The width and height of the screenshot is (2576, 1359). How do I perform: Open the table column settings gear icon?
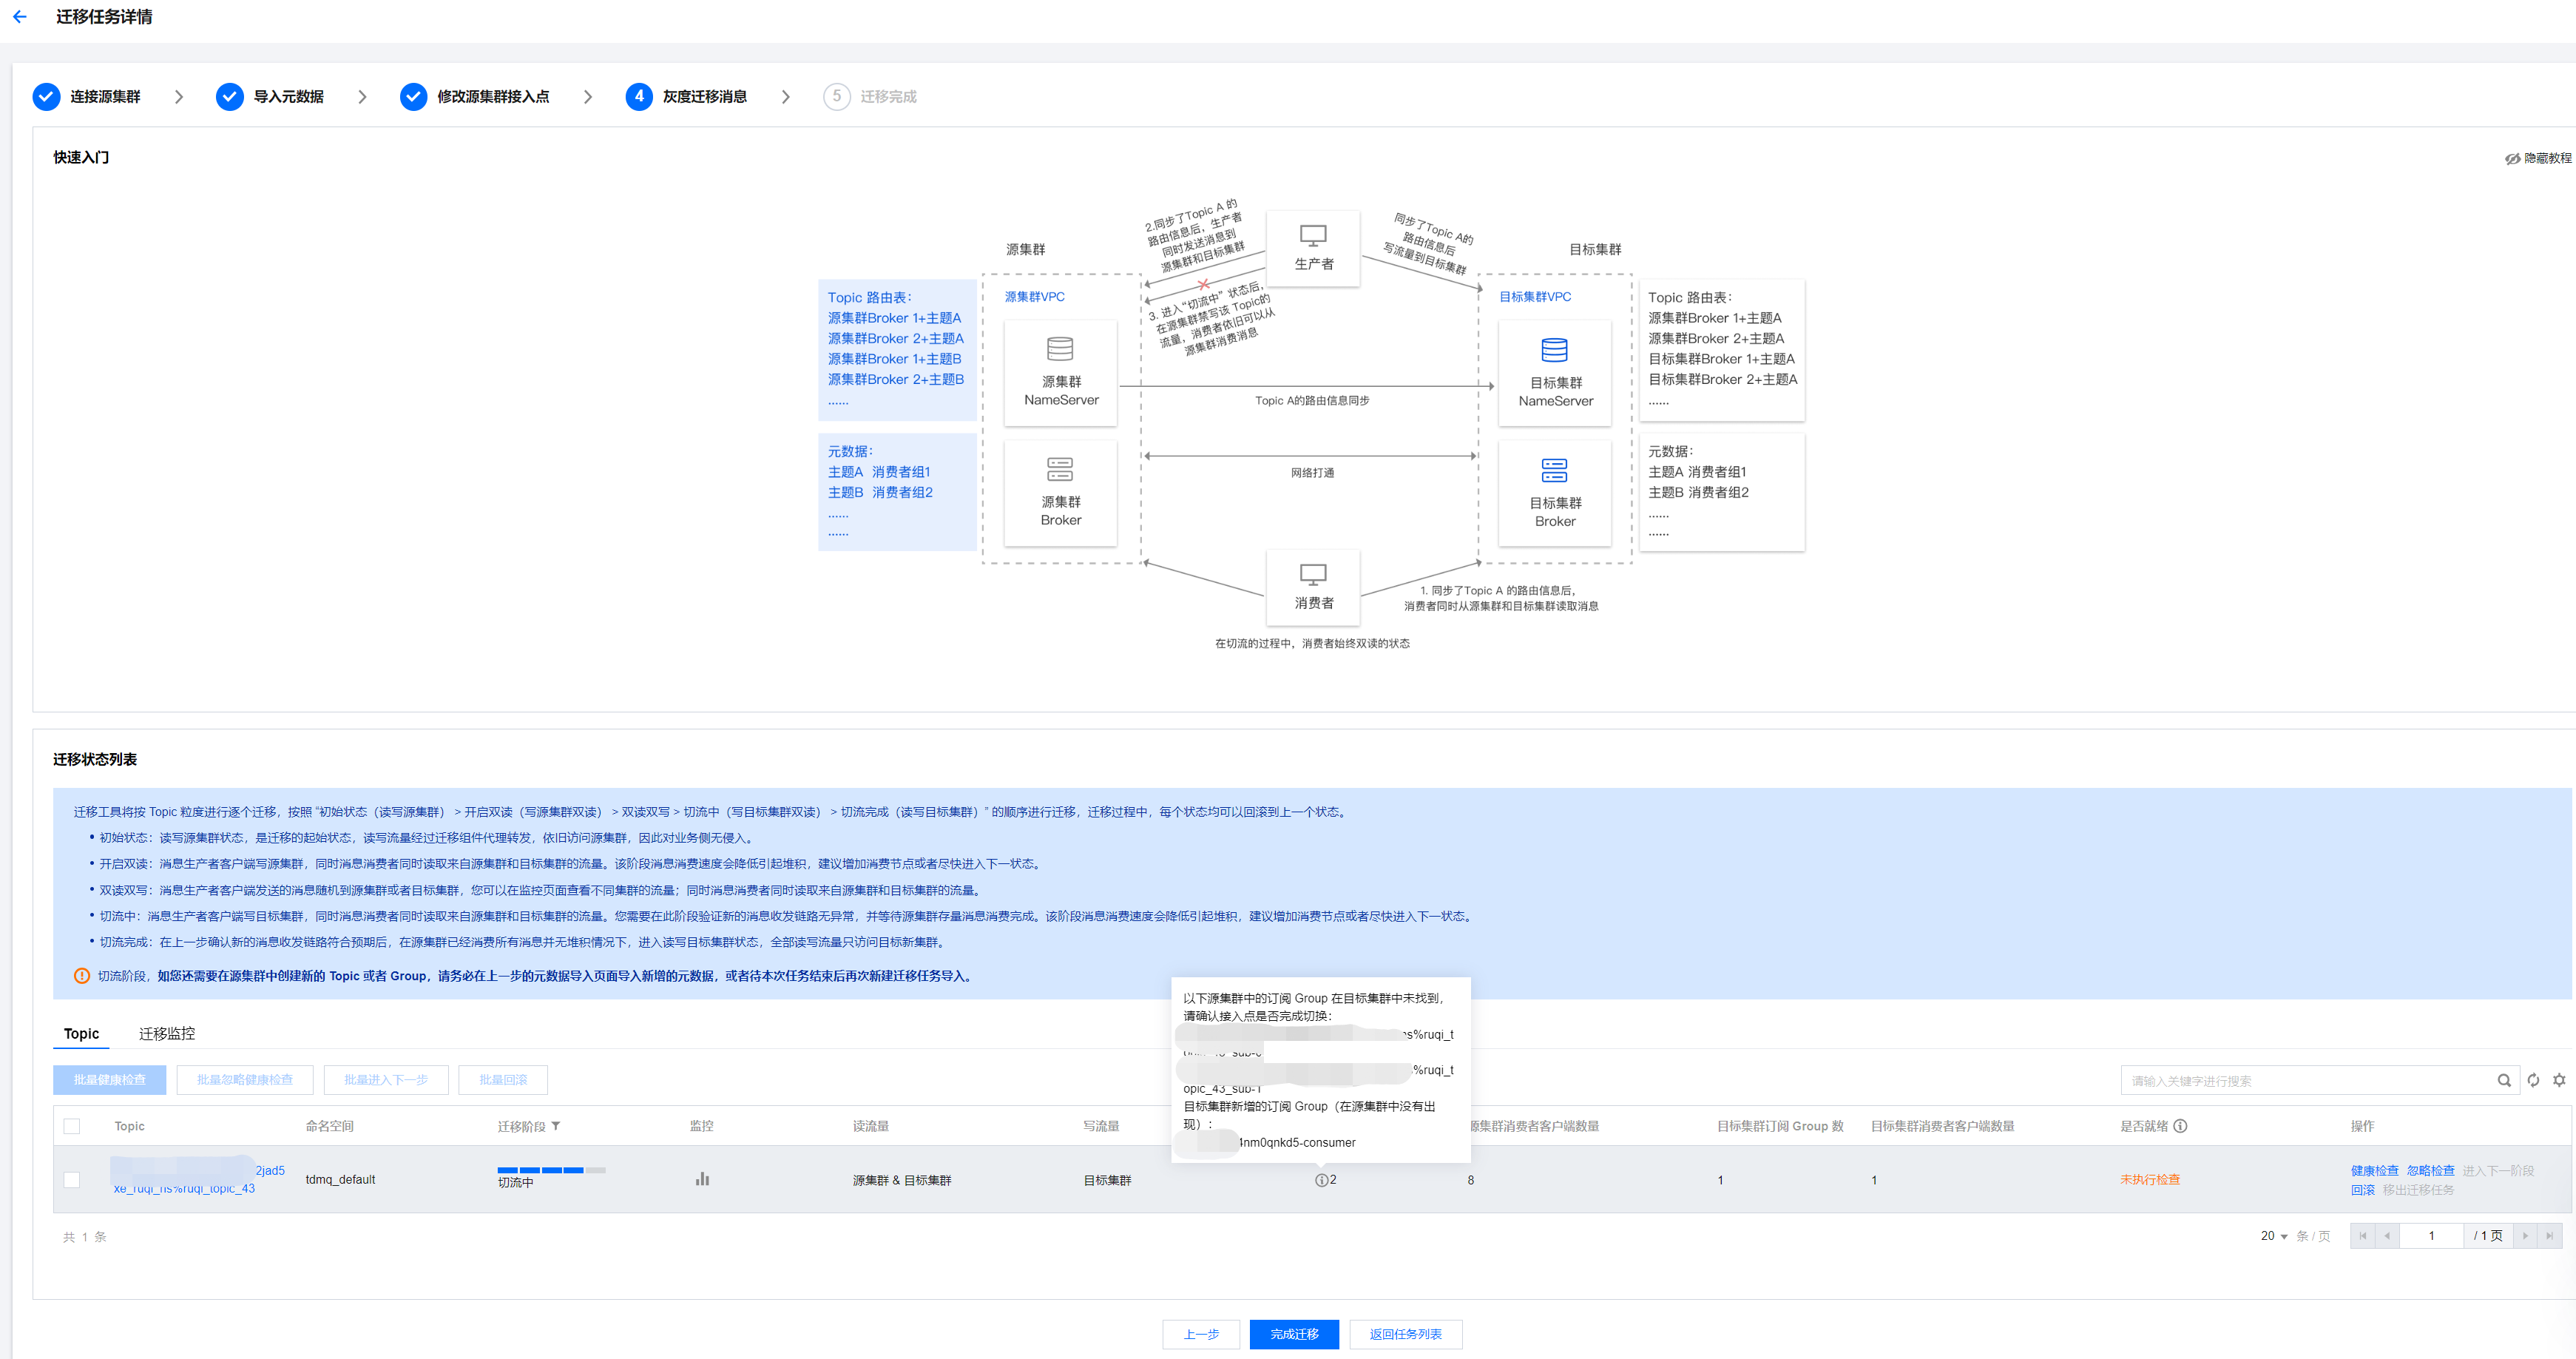pos(2559,1080)
